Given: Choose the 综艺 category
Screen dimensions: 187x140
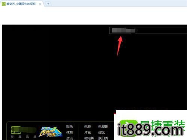Looking at the screenshot, I should click(102, 132).
